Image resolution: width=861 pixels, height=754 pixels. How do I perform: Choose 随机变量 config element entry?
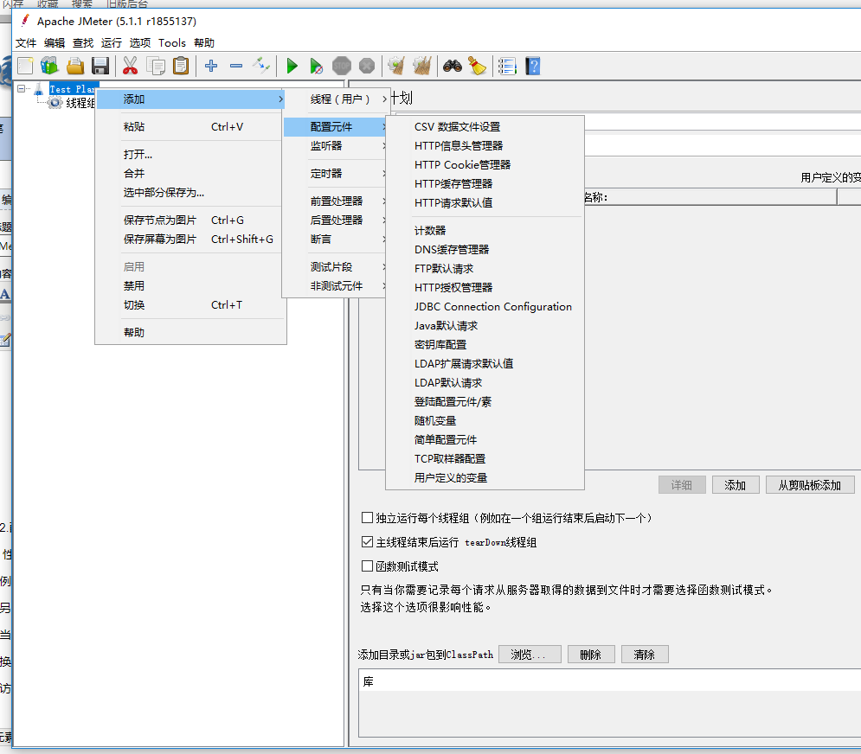coord(485,421)
